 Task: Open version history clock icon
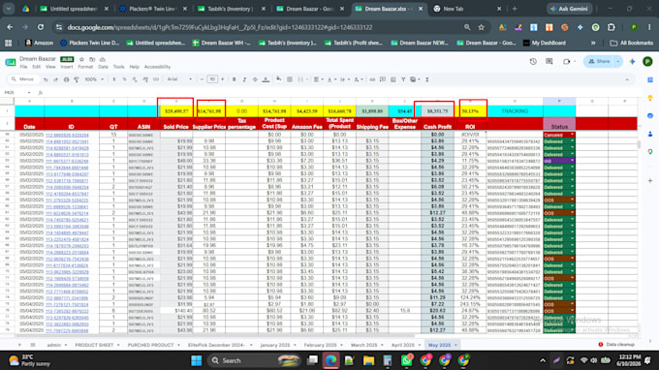pos(533,61)
